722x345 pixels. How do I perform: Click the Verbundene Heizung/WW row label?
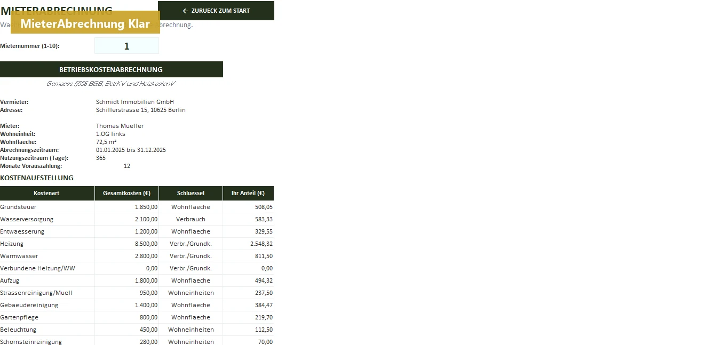38,268
